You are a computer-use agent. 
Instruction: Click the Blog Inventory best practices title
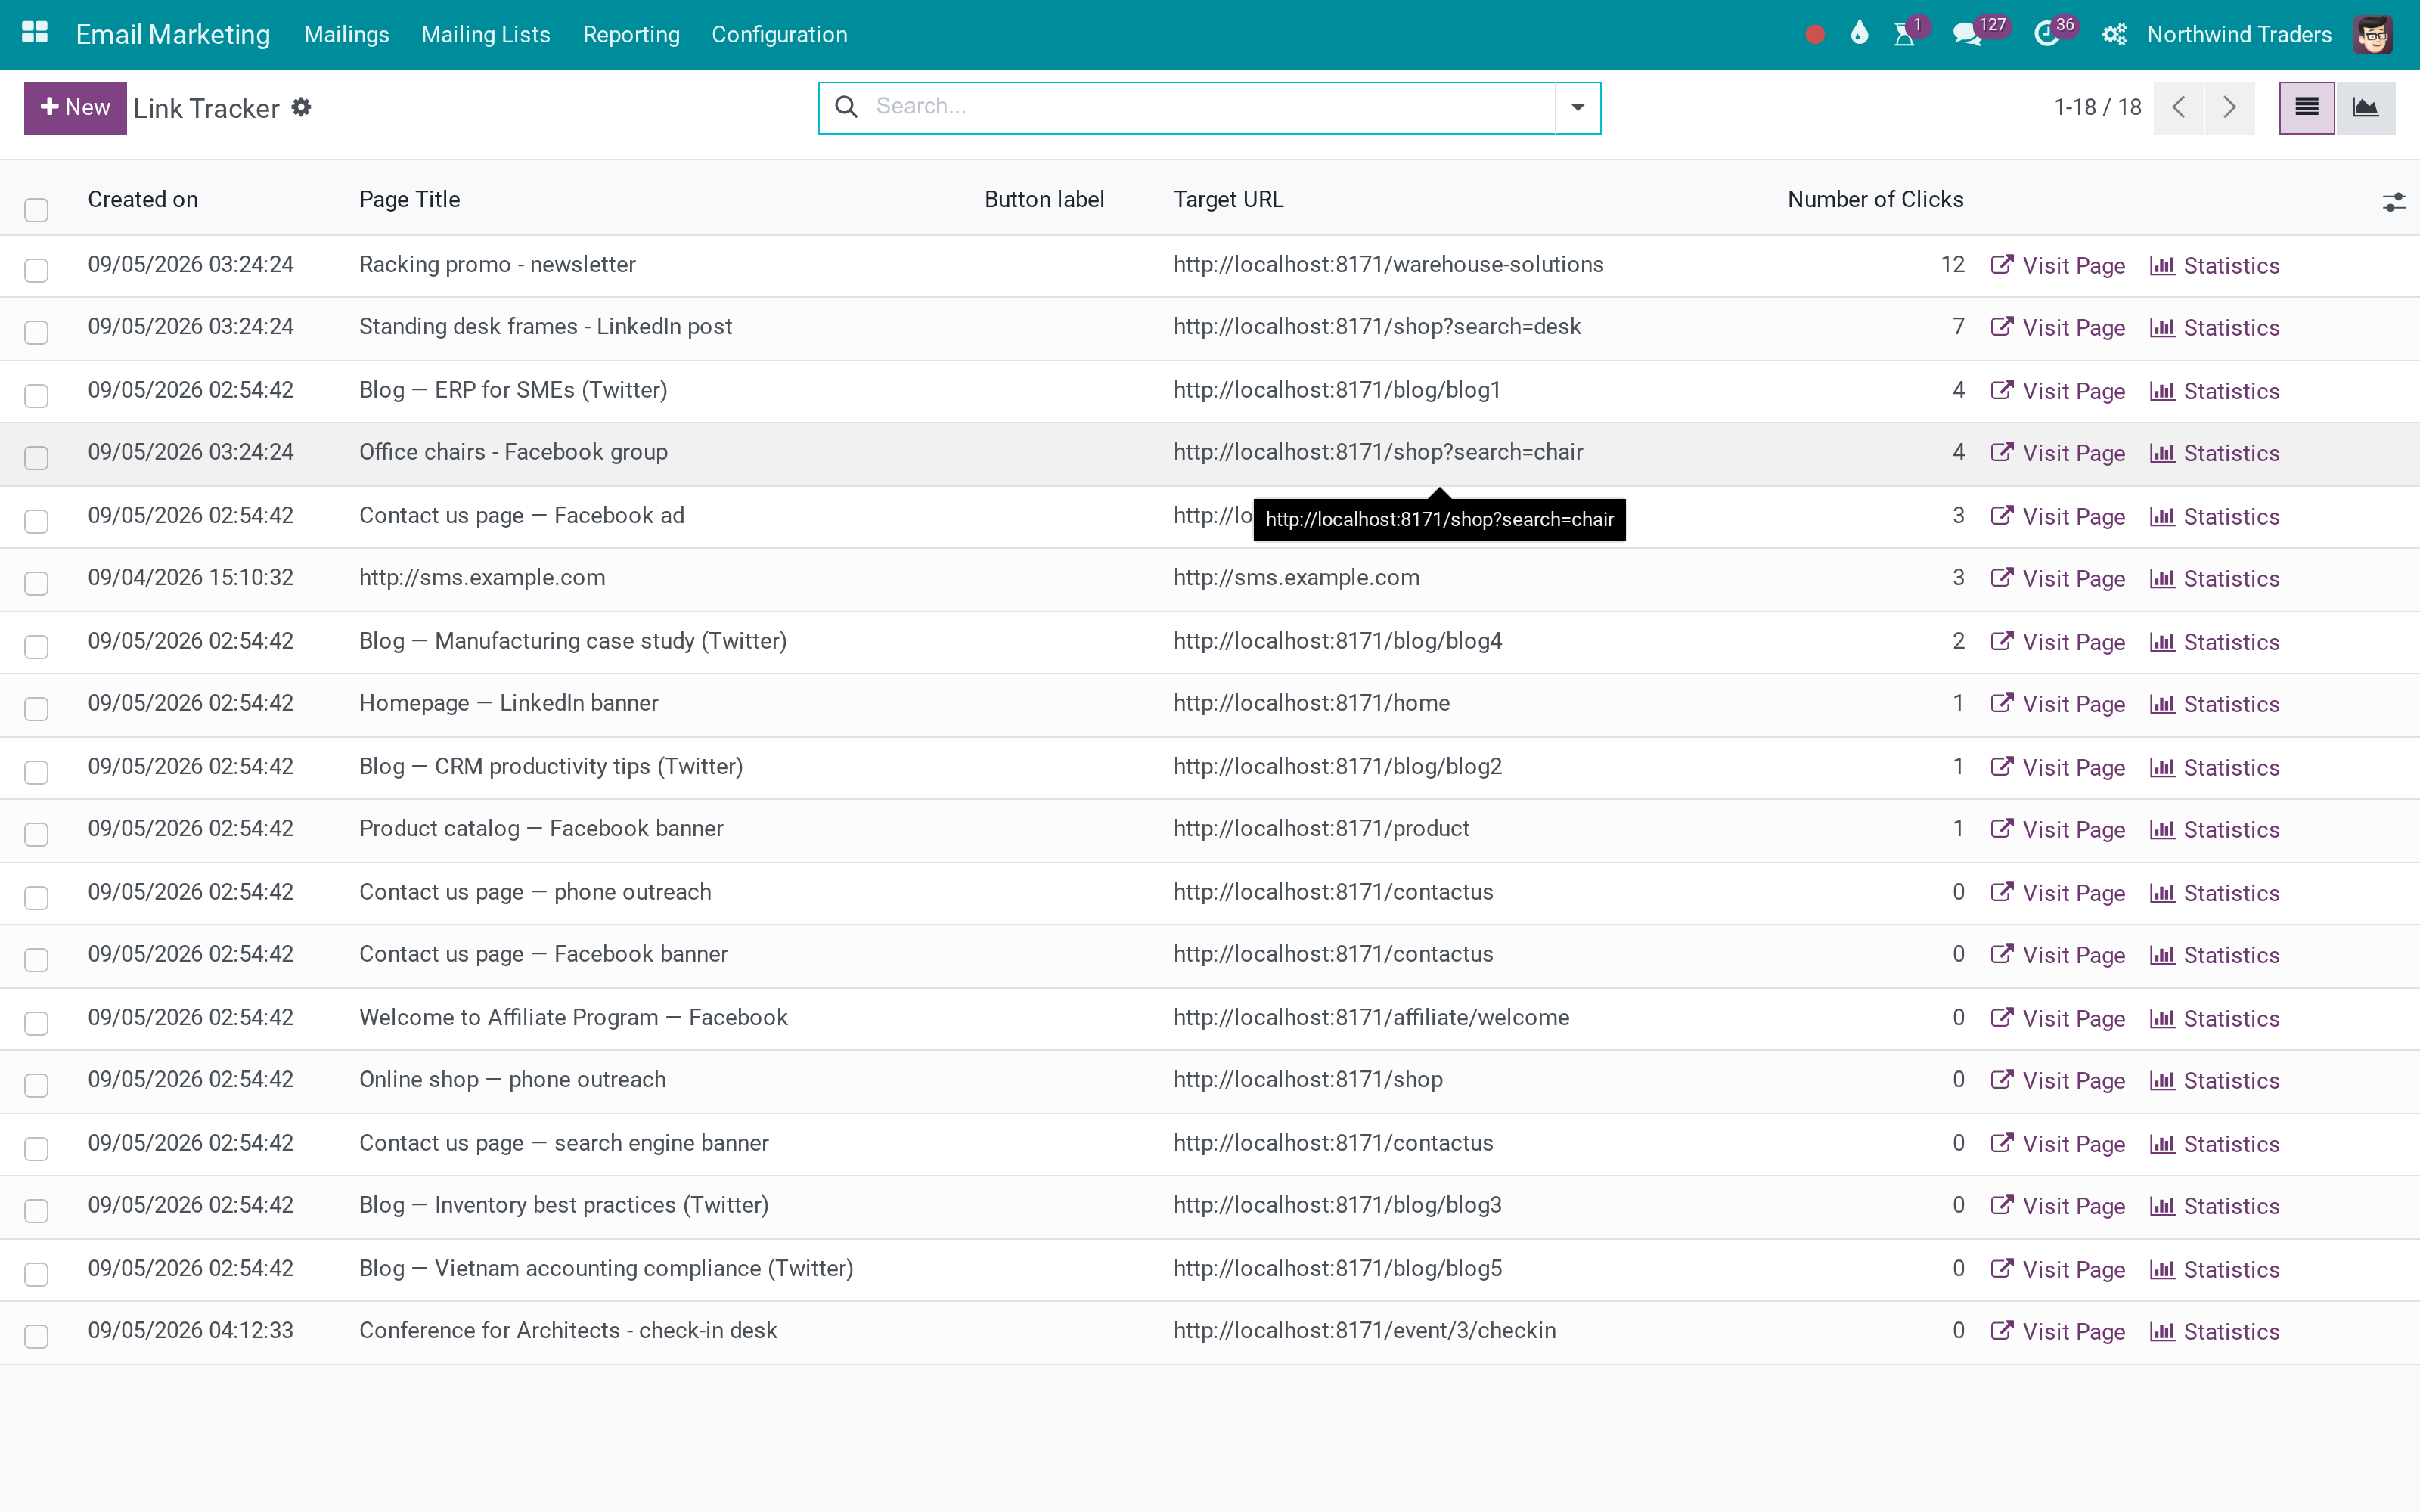point(564,1205)
